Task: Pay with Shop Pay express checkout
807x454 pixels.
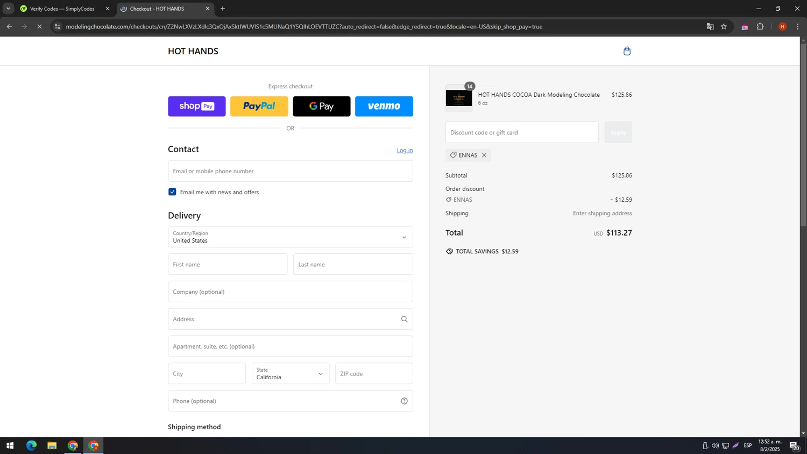Action: 197,107
